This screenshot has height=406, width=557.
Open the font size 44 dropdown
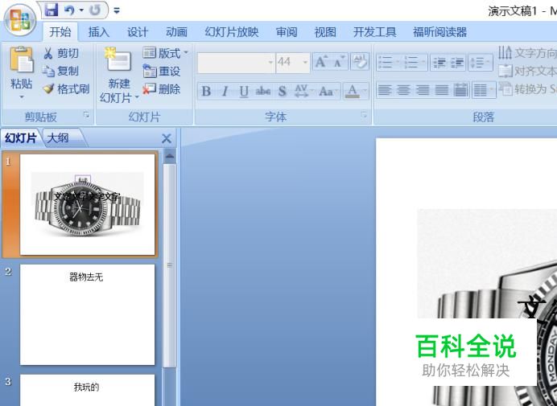305,63
